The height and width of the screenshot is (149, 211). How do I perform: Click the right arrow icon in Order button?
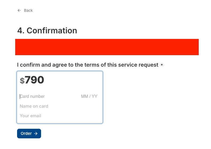(36, 134)
